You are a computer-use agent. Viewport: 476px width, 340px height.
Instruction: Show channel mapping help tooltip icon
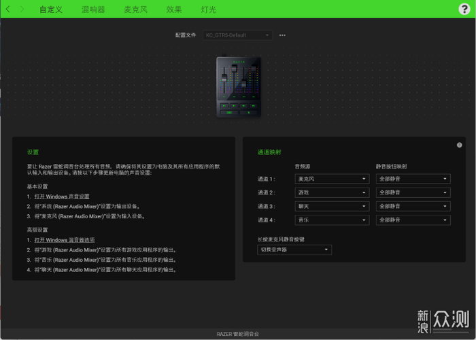pyautogui.click(x=459, y=145)
